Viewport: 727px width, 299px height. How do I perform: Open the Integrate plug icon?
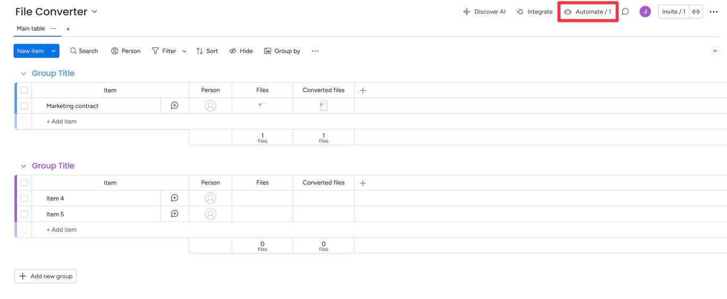click(x=520, y=12)
